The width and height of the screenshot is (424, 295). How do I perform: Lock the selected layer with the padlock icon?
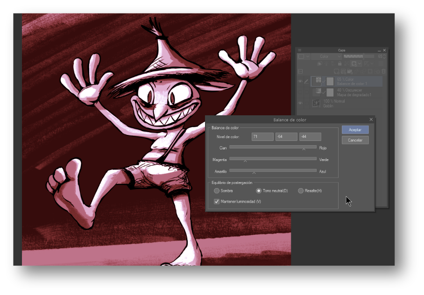[x=339, y=63]
